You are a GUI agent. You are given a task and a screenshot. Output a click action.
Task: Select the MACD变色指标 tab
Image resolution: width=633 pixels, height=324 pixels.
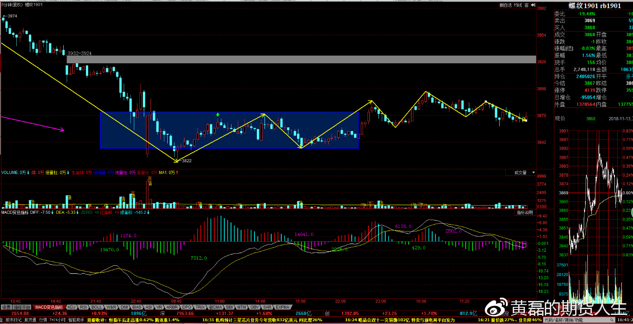tap(50, 307)
